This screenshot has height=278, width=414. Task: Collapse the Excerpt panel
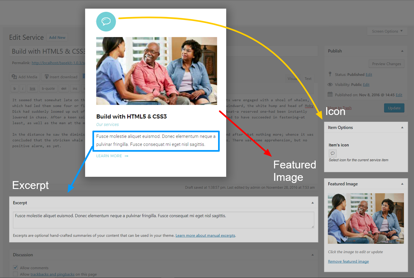pyautogui.click(x=312, y=203)
